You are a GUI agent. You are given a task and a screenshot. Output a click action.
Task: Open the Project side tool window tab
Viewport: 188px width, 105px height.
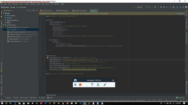coord(1,14)
